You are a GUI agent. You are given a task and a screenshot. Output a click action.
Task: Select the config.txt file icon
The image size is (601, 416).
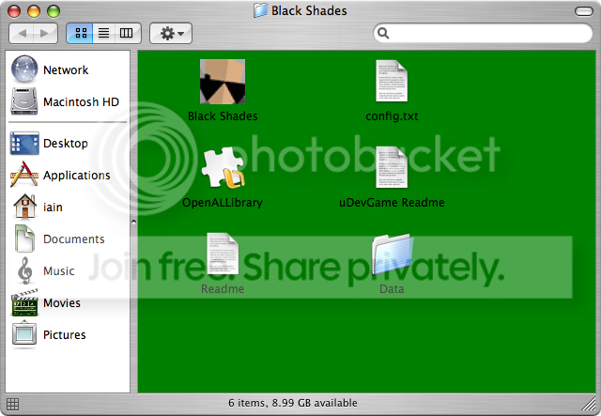pyautogui.click(x=392, y=82)
